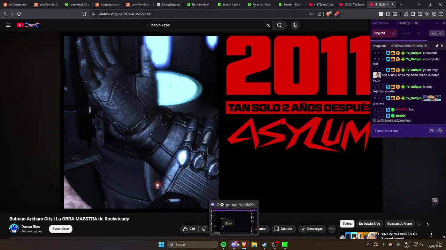
Task: Click KickTalk 'Send a message' field
Action: click(398, 131)
